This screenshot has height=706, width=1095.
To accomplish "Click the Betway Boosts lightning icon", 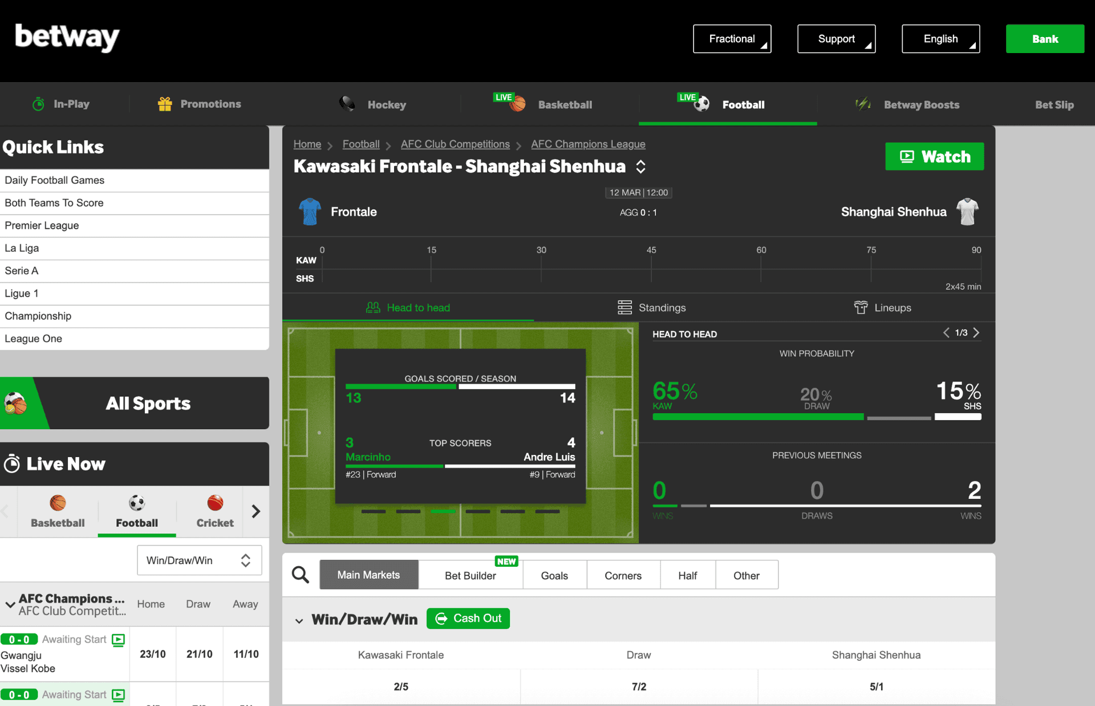I will point(862,104).
